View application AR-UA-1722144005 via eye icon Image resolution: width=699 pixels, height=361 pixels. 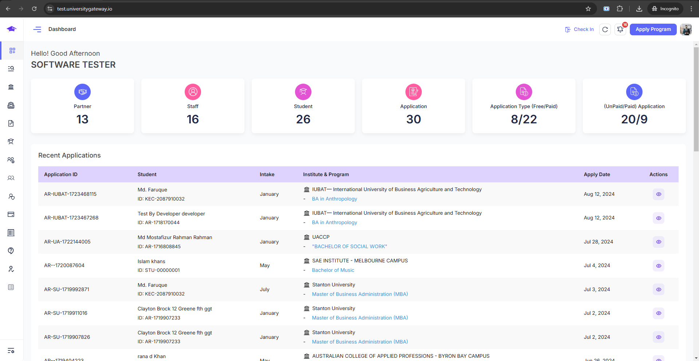coord(658,242)
